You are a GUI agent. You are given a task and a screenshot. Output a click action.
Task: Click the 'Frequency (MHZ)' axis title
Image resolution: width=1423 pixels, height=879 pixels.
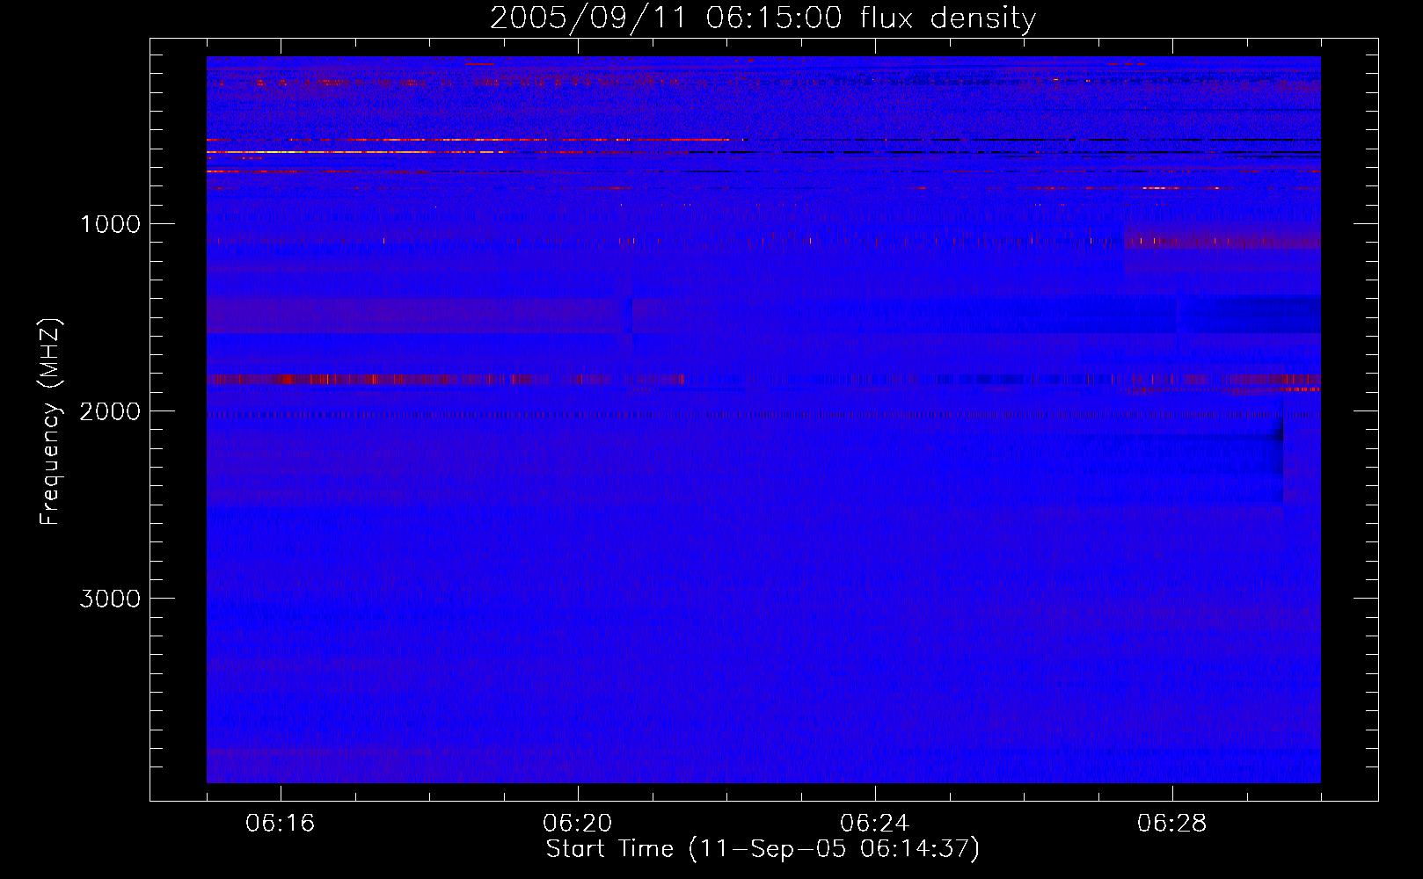tap(50, 422)
